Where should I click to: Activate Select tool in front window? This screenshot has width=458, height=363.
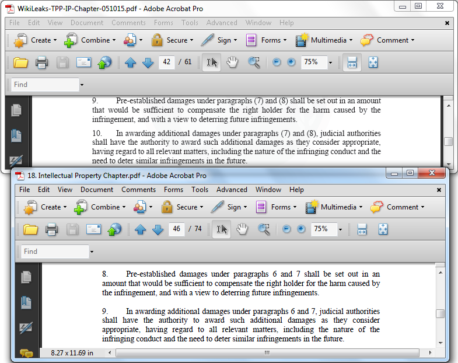pyautogui.click(x=221, y=229)
